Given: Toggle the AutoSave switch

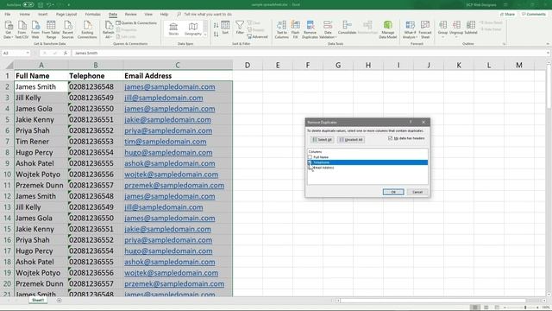Looking at the screenshot, I should [x=28, y=5].
